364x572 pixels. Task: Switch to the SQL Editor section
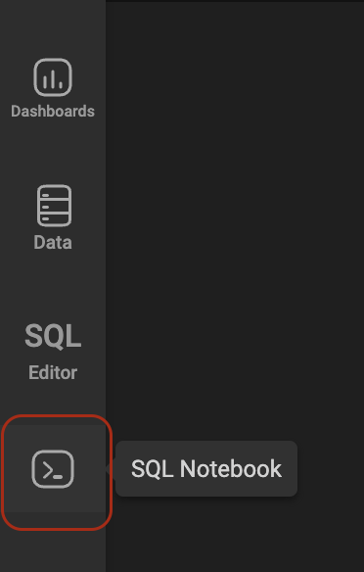point(53,352)
